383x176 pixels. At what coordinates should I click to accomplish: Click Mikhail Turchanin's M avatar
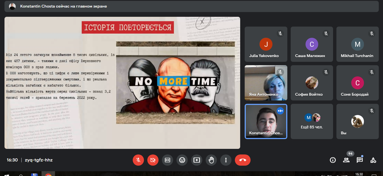pos(357,44)
